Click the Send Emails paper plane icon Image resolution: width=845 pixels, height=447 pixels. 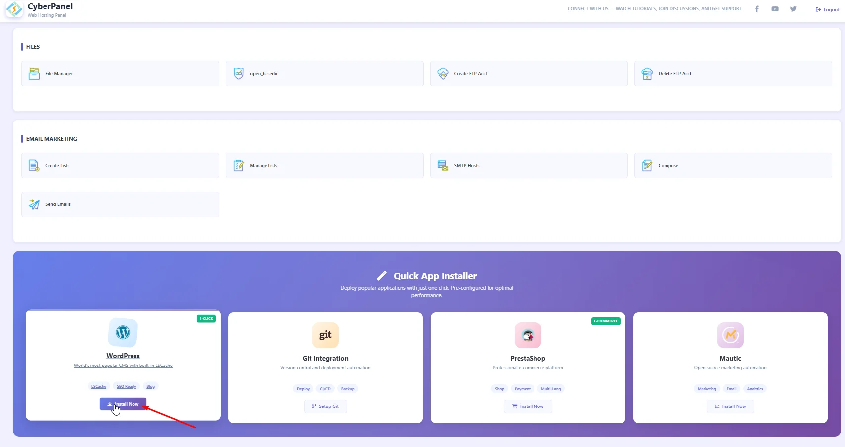click(x=34, y=204)
